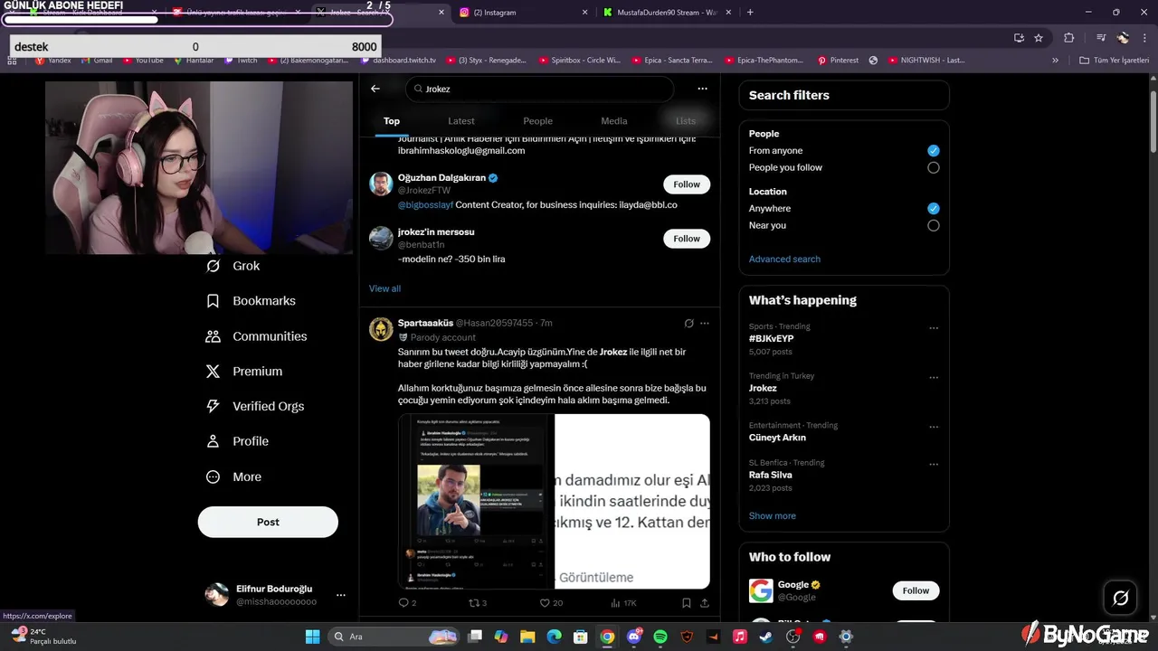Open the three-dot search options menu
Viewport: 1158px width, 651px height.
tap(702, 89)
